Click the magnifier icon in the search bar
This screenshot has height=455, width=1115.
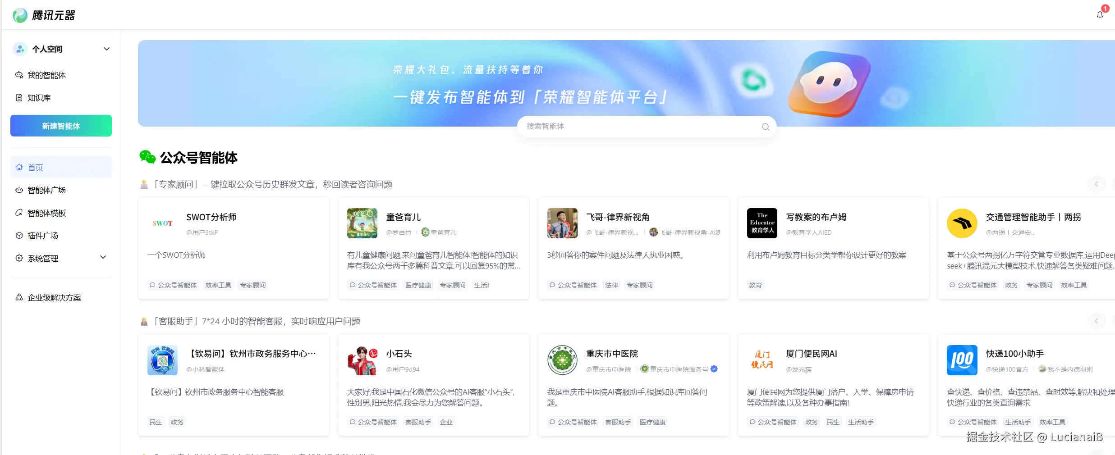(x=765, y=127)
